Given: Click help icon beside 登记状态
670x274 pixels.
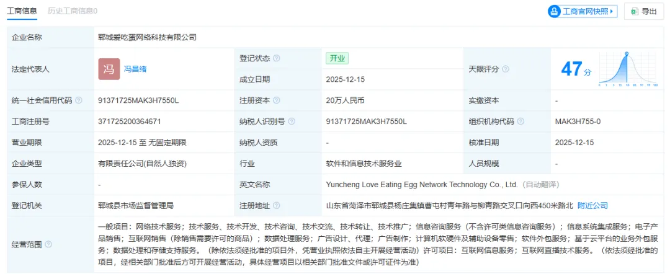Looking at the screenshot, I should (277, 58).
